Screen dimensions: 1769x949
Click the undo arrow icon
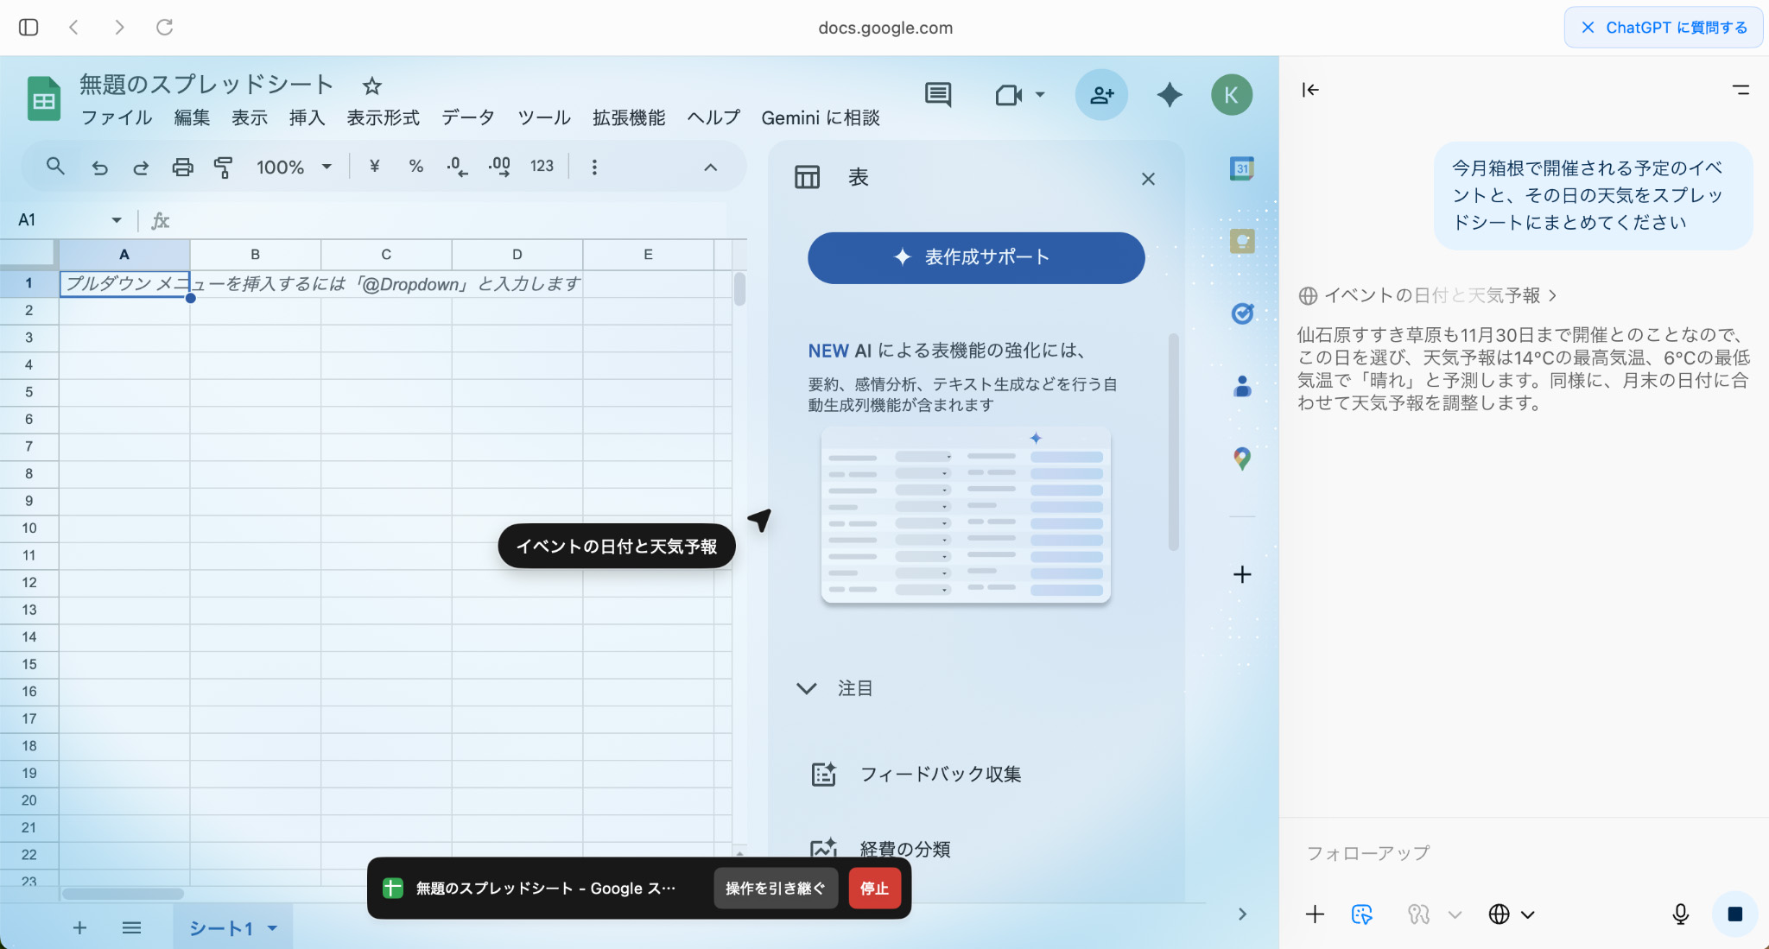[x=100, y=167]
